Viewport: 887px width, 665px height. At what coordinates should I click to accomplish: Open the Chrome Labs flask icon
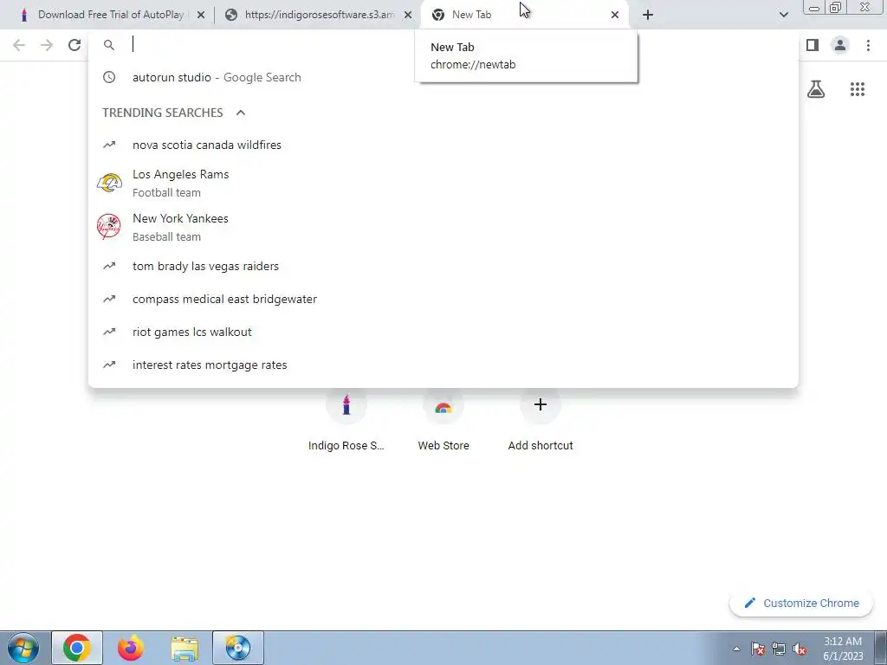click(816, 89)
